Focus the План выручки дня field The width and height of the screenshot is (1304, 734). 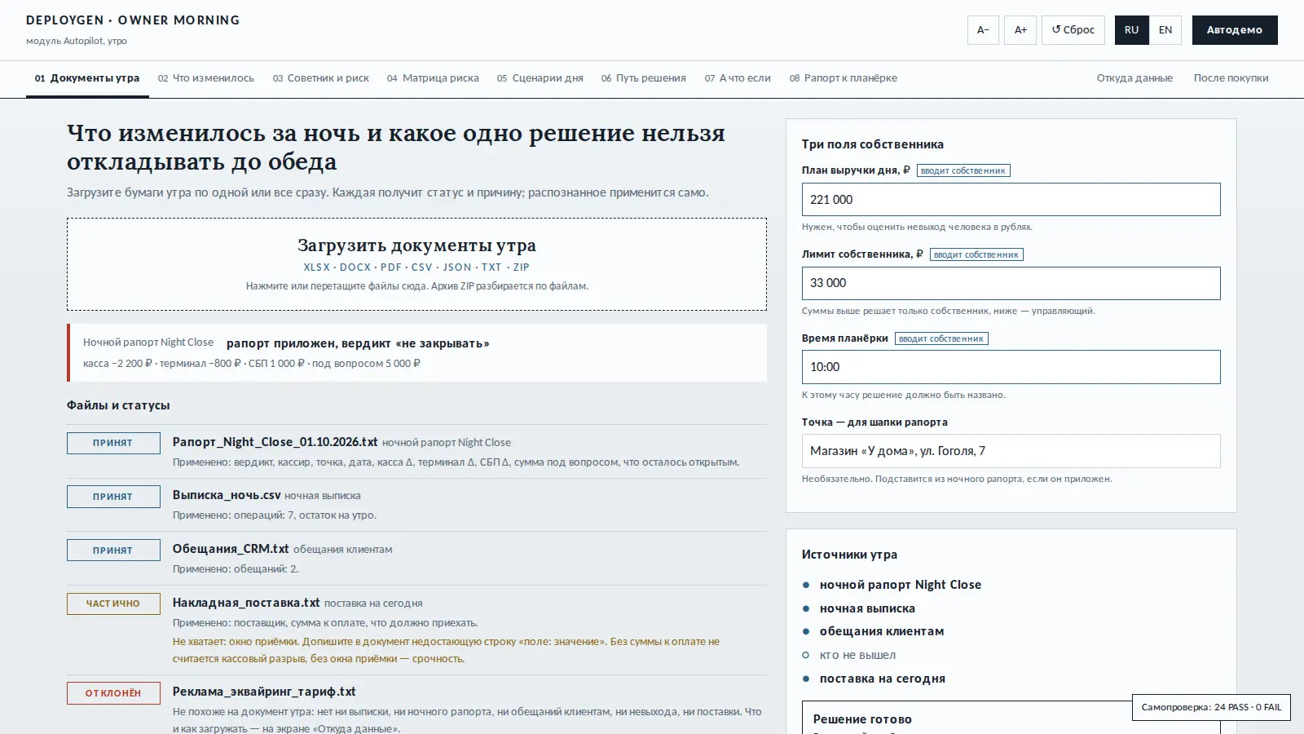pyautogui.click(x=1011, y=200)
